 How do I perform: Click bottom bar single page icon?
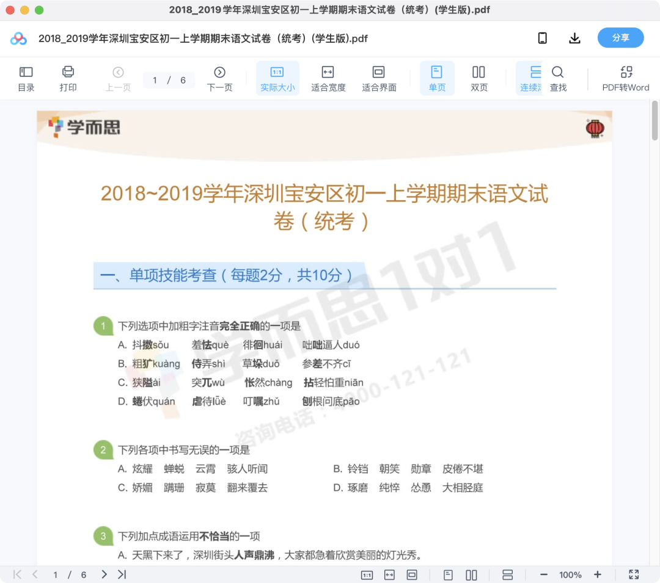(x=449, y=575)
